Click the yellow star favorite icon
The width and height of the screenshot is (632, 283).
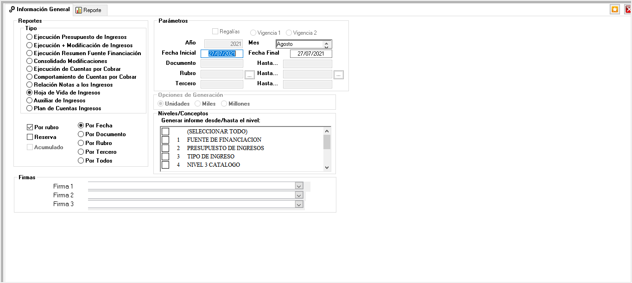(x=614, y=9)
